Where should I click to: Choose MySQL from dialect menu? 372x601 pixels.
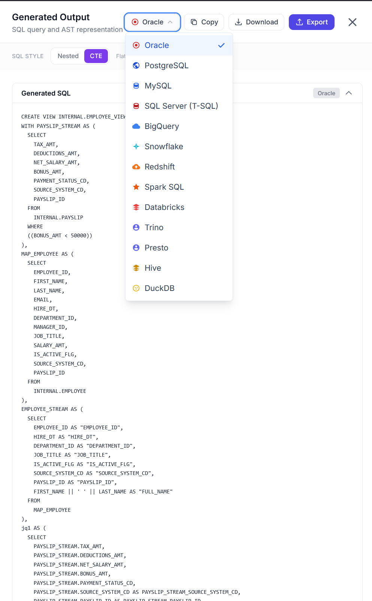(x=179, y=86)
